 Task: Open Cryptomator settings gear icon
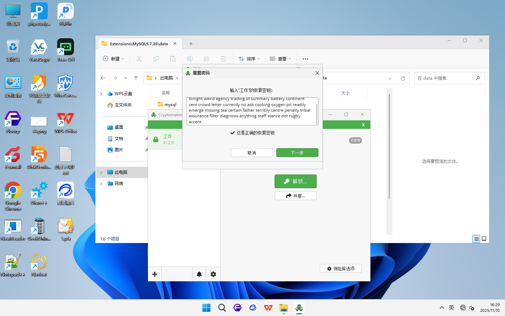pyautogui.click(x=213, y=274)
